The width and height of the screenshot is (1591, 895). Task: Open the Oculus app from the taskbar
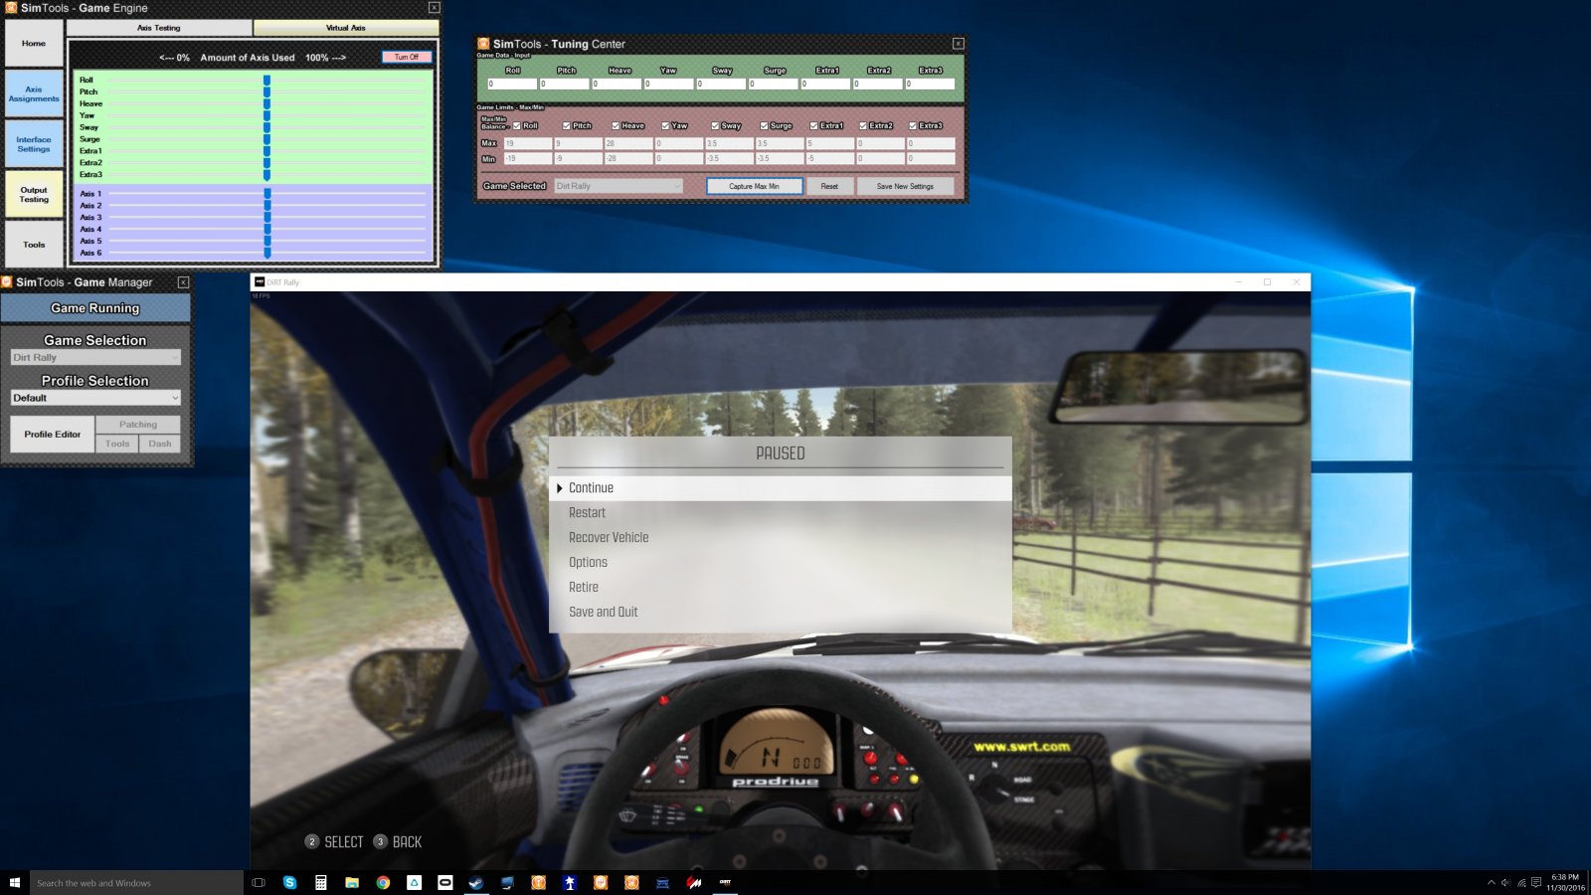(444, 883)
